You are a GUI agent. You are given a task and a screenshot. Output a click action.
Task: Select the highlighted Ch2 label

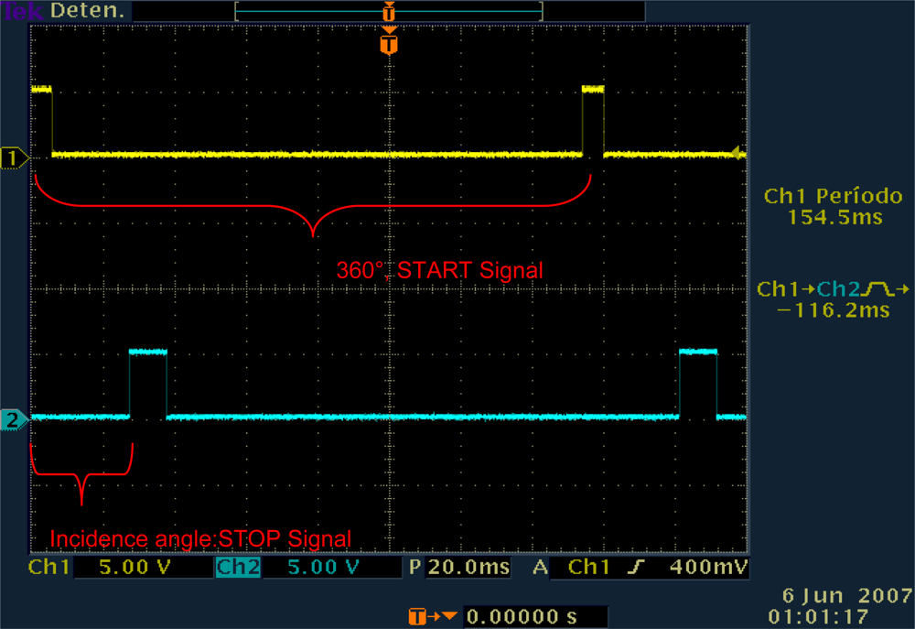click(238, 569)
